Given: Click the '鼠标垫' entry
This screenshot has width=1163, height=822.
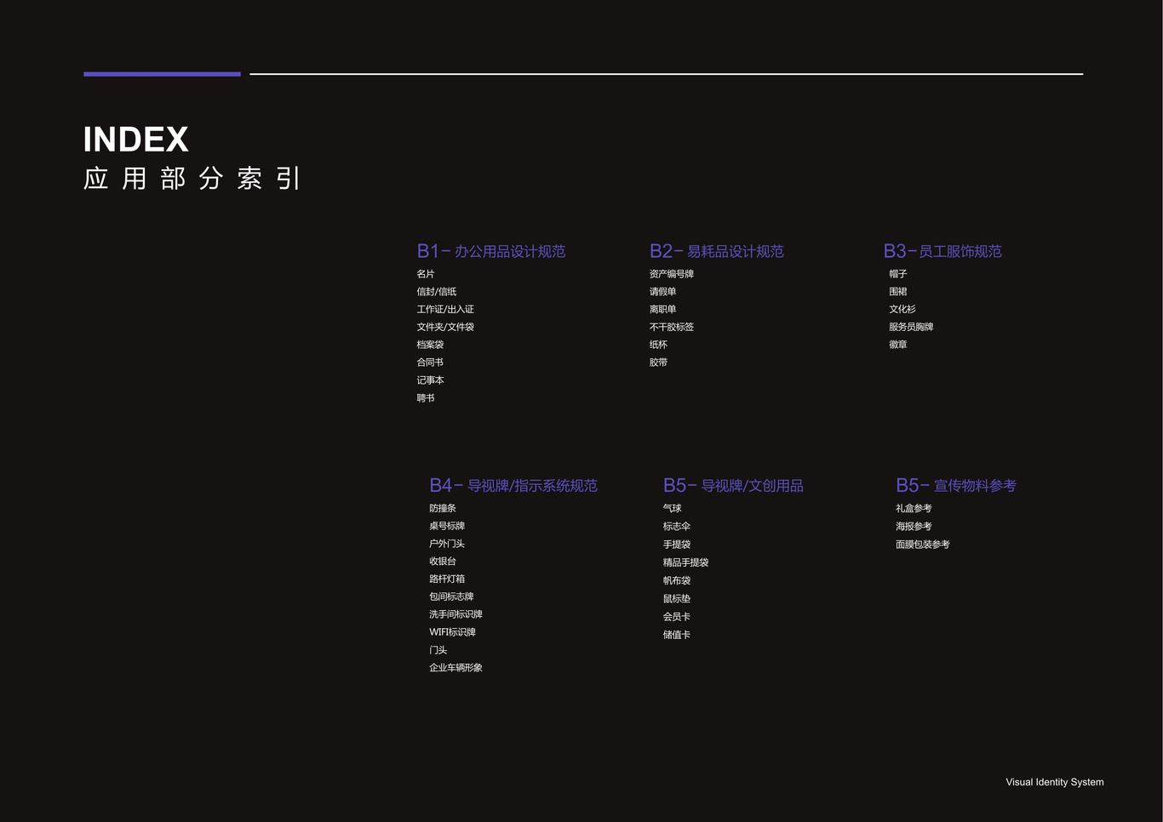Looking at the screenshot, I should coord(677,599).
